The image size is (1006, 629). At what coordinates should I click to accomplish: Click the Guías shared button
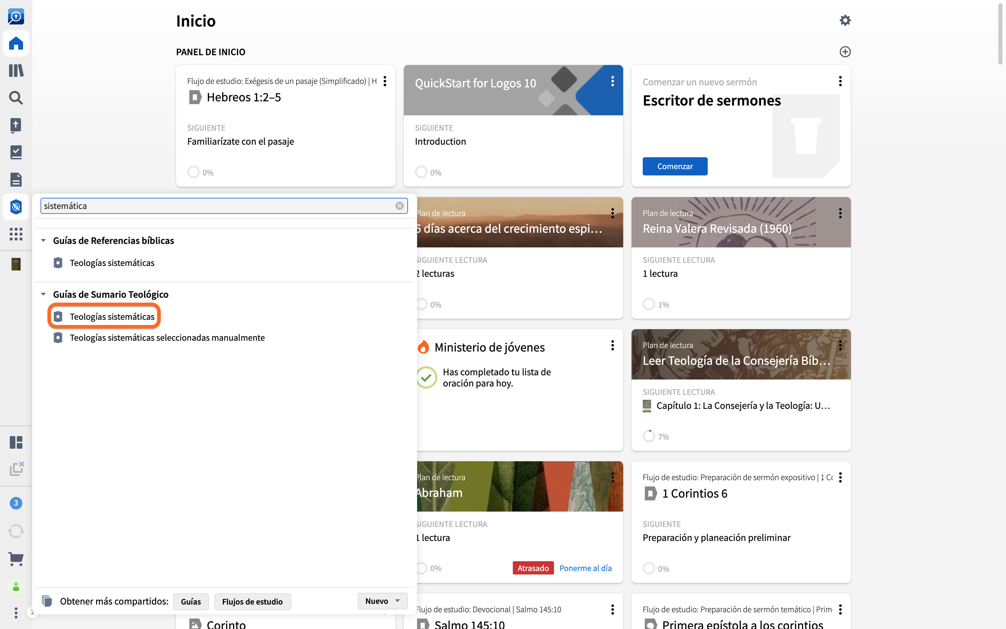point(191,601)
